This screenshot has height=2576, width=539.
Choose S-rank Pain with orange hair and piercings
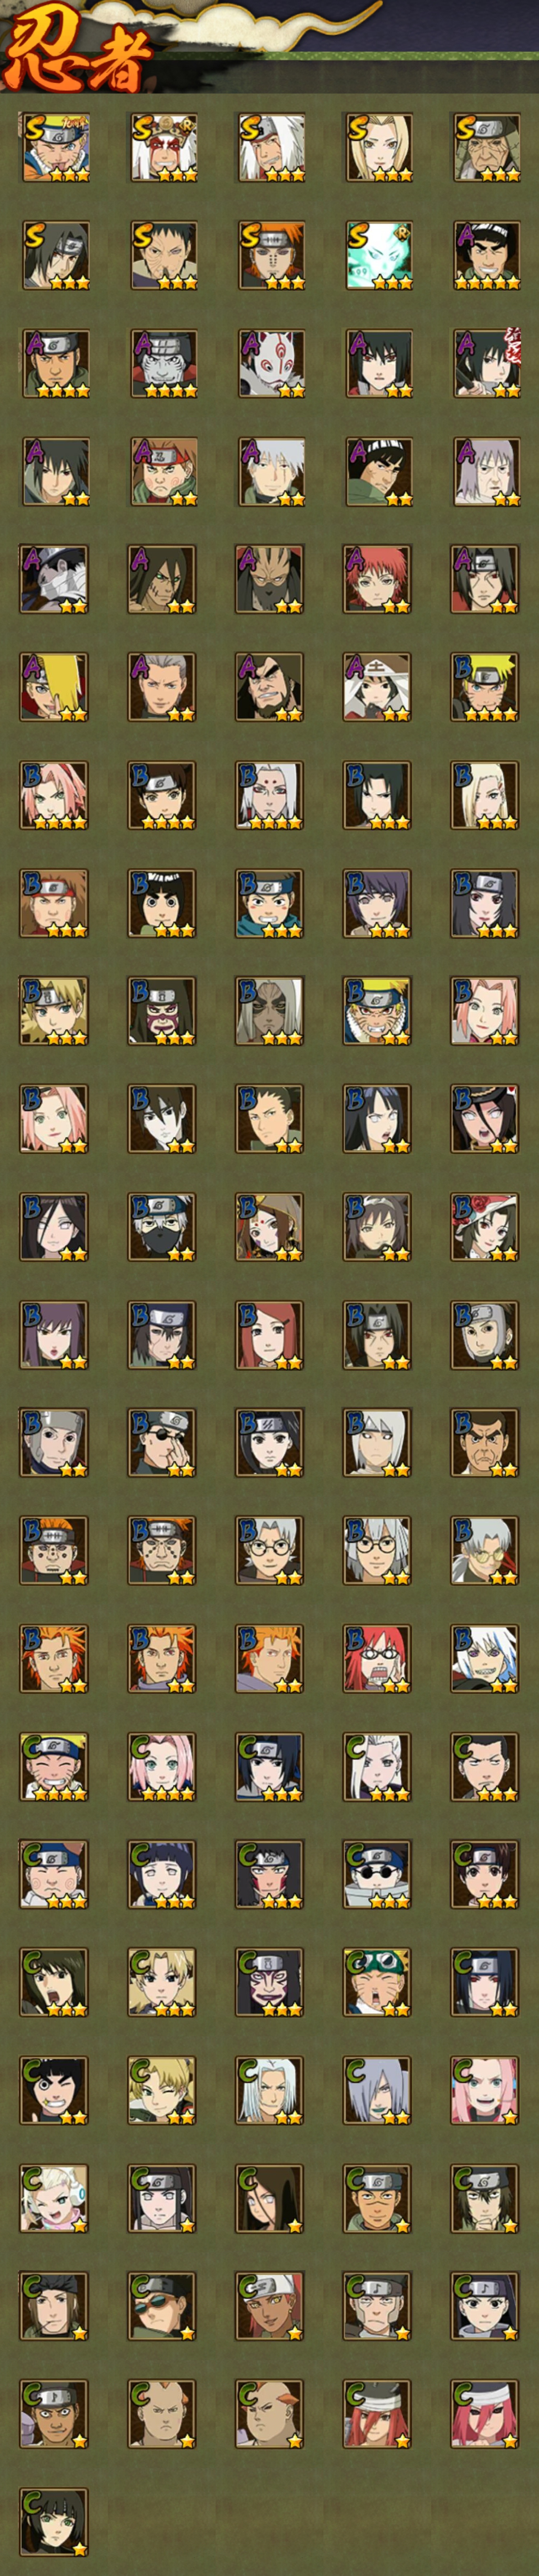coord(269,255)
